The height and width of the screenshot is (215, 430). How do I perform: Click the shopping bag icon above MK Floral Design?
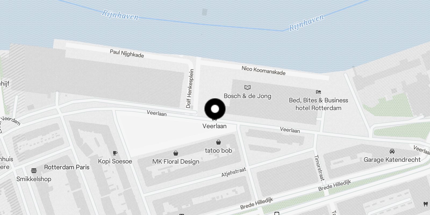(176, 153)
